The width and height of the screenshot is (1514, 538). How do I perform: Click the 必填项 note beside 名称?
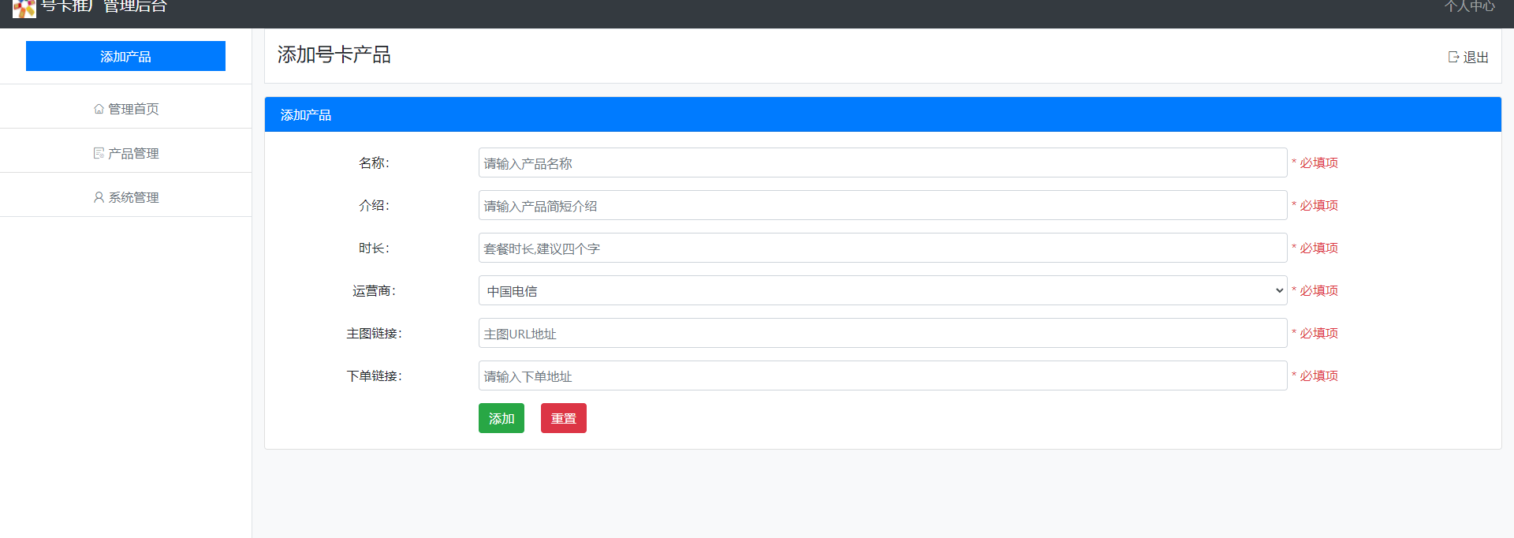click(1314, 163)
